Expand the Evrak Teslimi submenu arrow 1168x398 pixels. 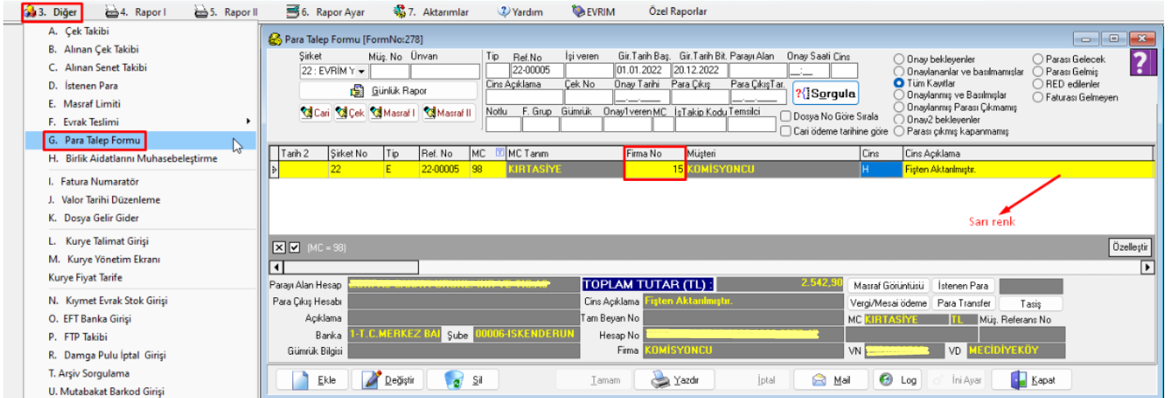pos(248,121)
